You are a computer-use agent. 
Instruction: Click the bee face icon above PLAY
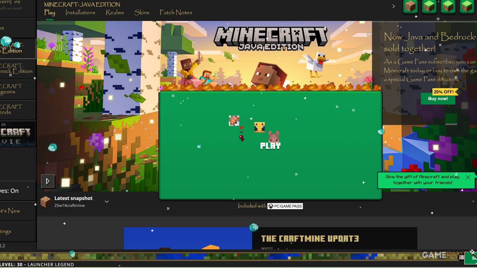point(259,127)
